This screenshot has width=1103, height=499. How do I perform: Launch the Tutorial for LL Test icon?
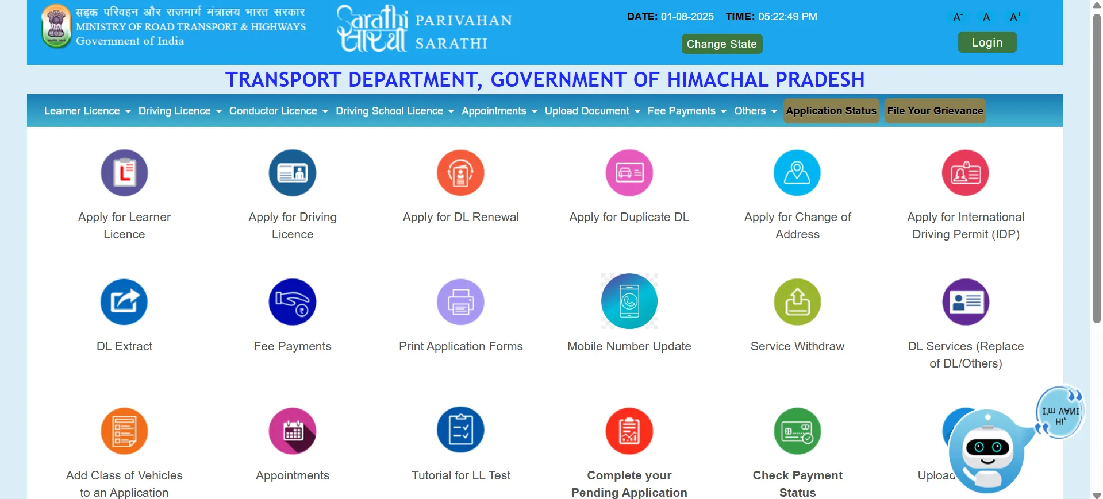(x=460, y=430)
